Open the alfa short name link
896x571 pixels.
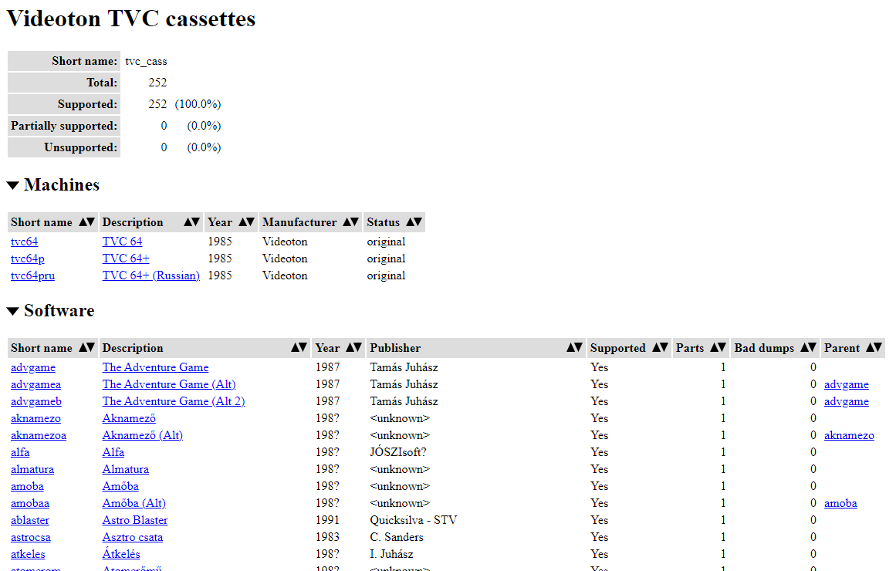20,453
